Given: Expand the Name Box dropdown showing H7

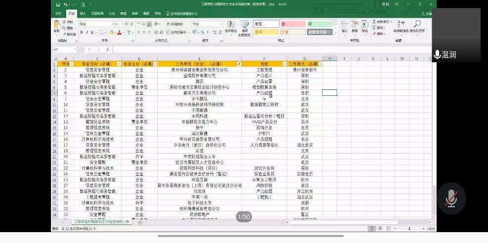Looking at the screenshot, I should [x=75, y=50].
